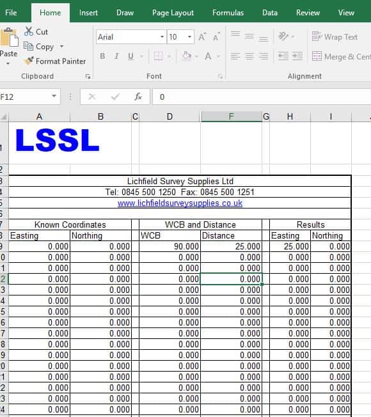This screenshot has height=417, width=371.
Task: Open the Name Box dropdown arrow
Action: [54, 96]
